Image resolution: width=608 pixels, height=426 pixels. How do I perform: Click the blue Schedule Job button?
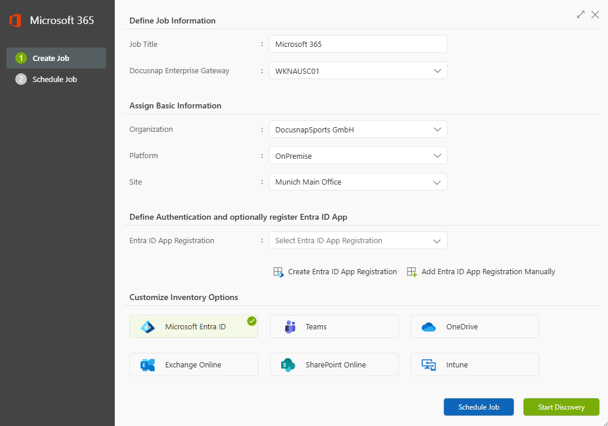479,407
